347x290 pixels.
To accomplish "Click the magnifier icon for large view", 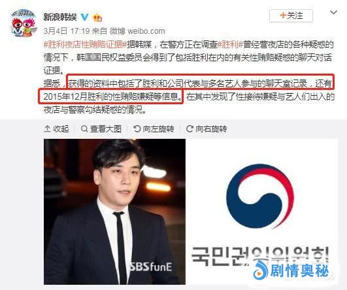I will (x=84, y=128).
